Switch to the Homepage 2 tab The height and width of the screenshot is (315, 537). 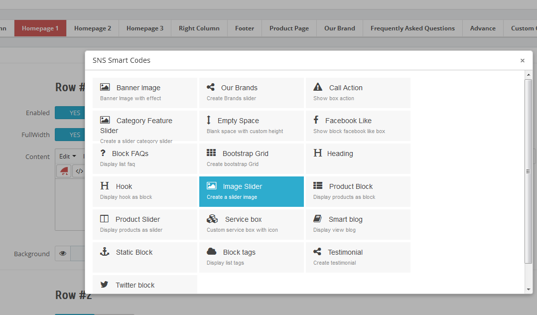click(x=93, y=28)
